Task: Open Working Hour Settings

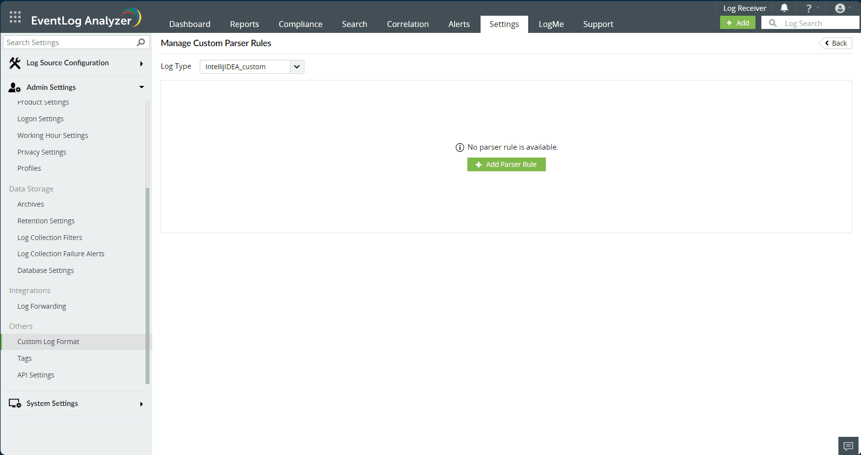Action: pyautogui.click(x=53, y=135)
